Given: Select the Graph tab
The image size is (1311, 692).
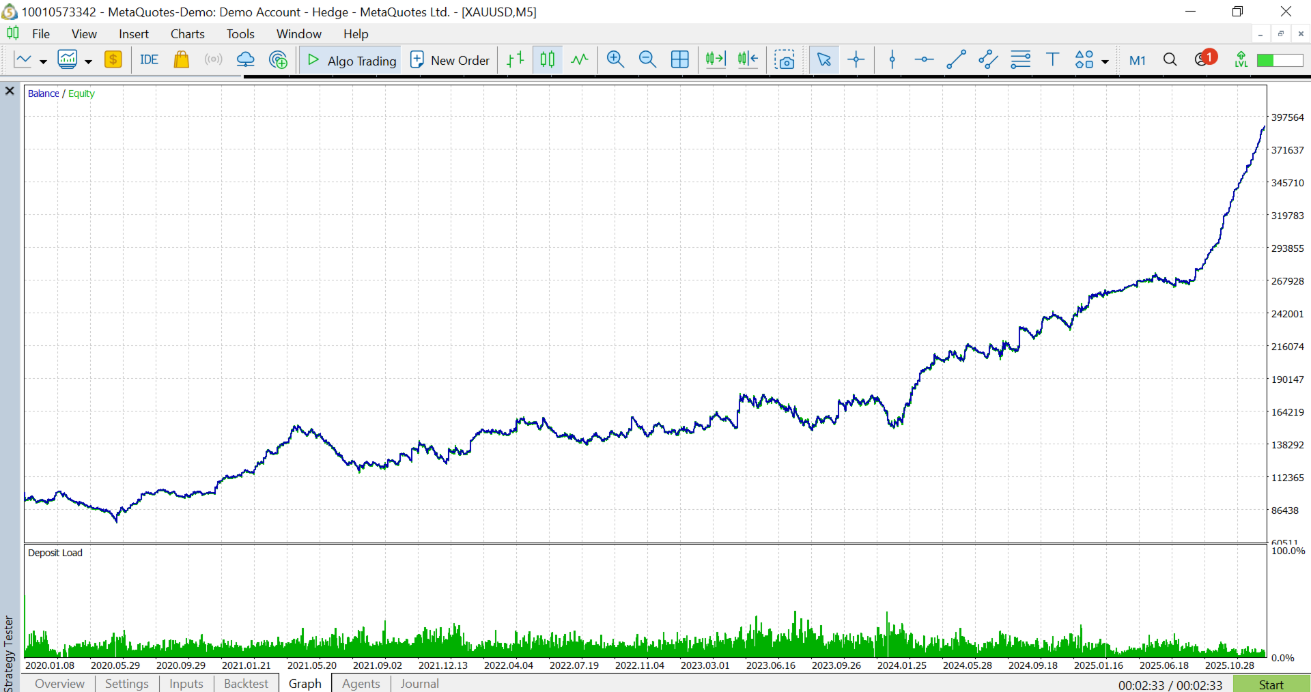Looking at the screenshot, I should (x=305, y=683).
